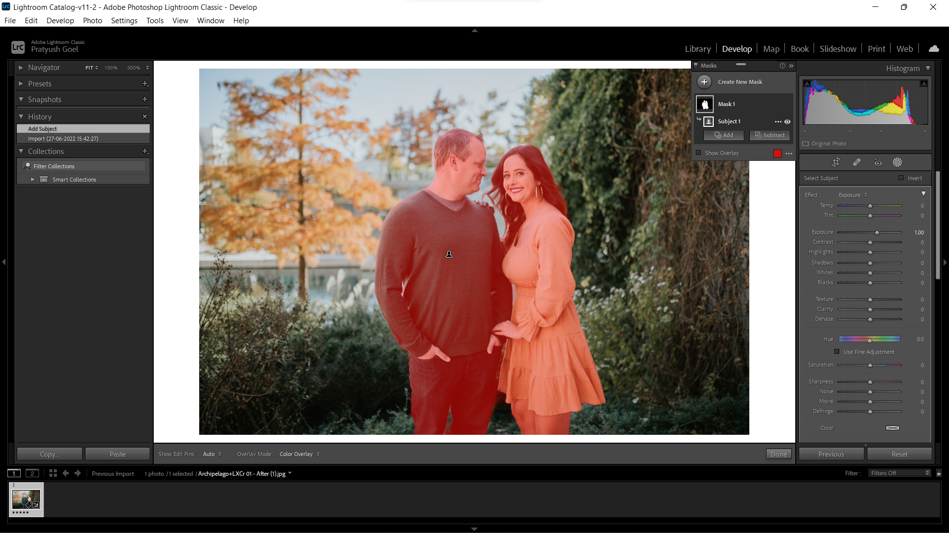Click the Subtract button under Subject 1

pyautogui.click(x=770, y=135)
